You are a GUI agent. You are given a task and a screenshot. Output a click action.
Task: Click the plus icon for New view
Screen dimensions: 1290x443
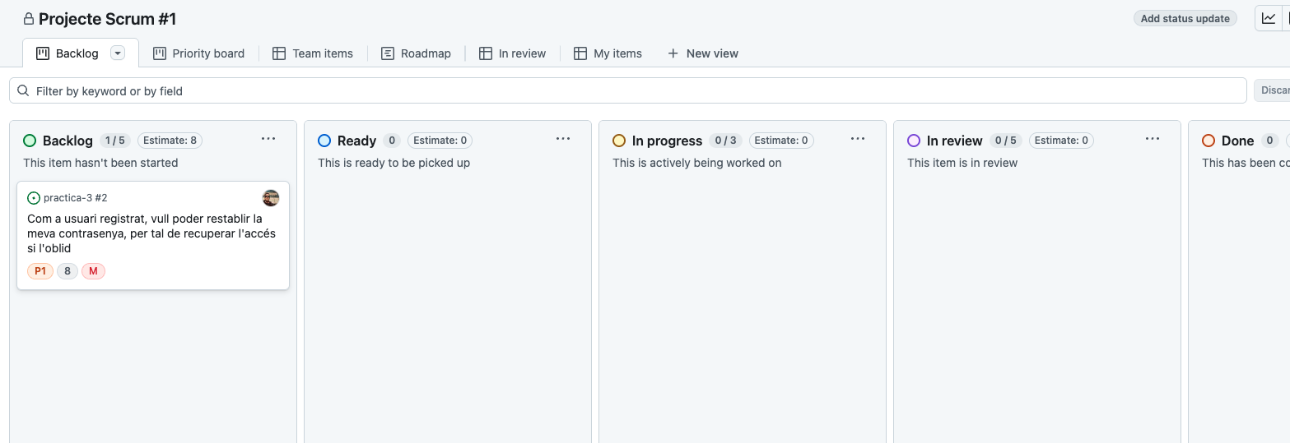coord(673,53)
